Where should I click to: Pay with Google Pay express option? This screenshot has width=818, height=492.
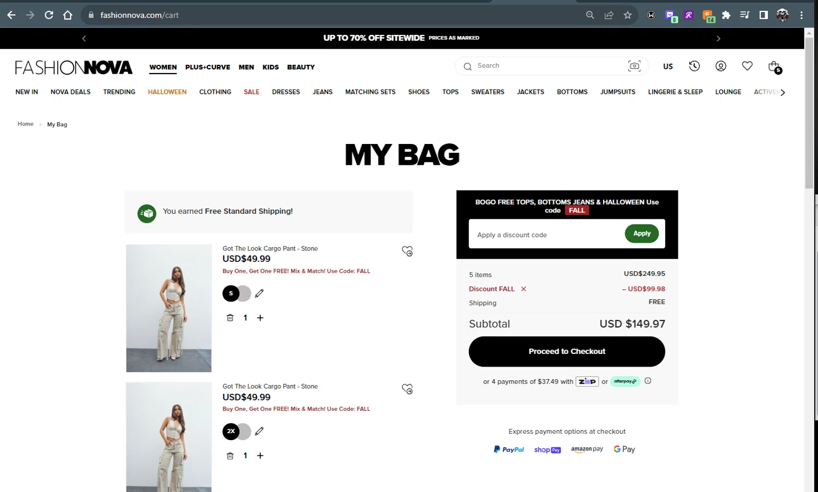coord(624,449)
